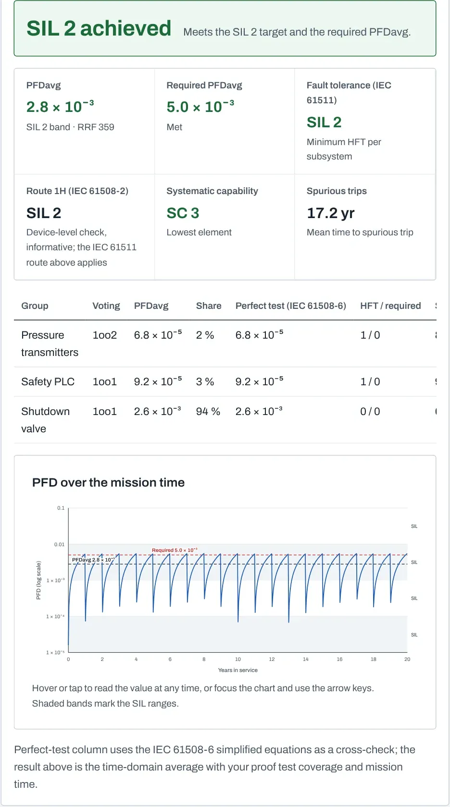This screenshot has width=450, height=807.
Task: Click the 2.8 × 10⁻³ PFDavg card value
Action: coord(60,106)
